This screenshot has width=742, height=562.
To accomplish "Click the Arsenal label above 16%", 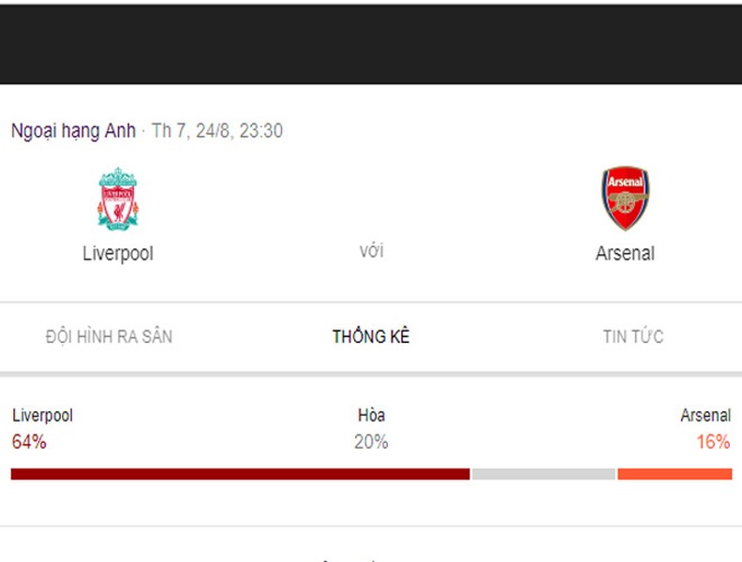I will (x=705, y=415).
